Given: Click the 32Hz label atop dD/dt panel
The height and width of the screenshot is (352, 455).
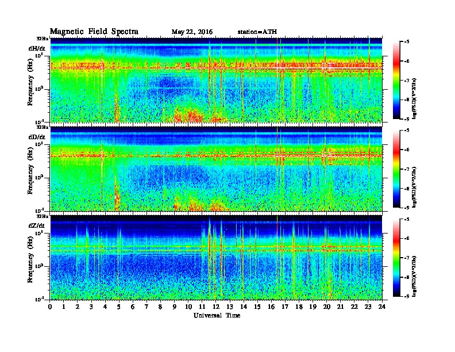Looking at the screenshot, I should (x=43, y=127).
